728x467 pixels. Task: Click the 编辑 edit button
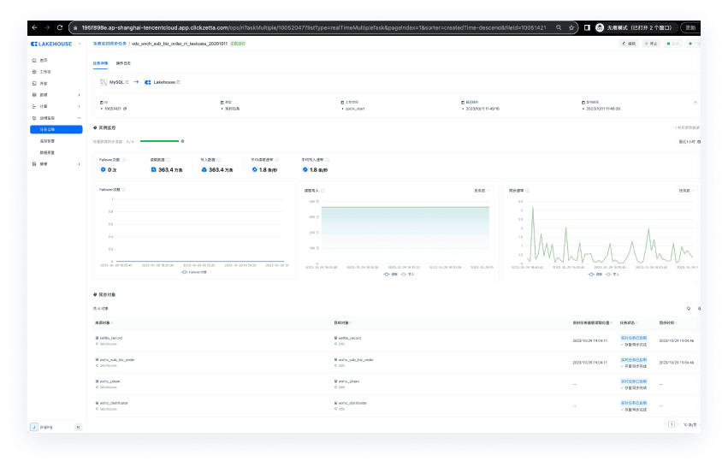click(629, 43)
